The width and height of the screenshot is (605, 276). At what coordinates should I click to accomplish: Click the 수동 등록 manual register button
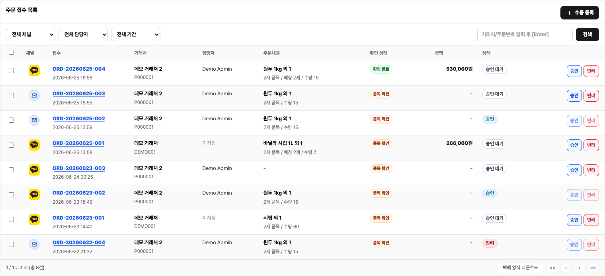point(580,13)
